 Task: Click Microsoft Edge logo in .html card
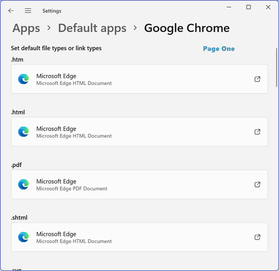coord(23,132)
